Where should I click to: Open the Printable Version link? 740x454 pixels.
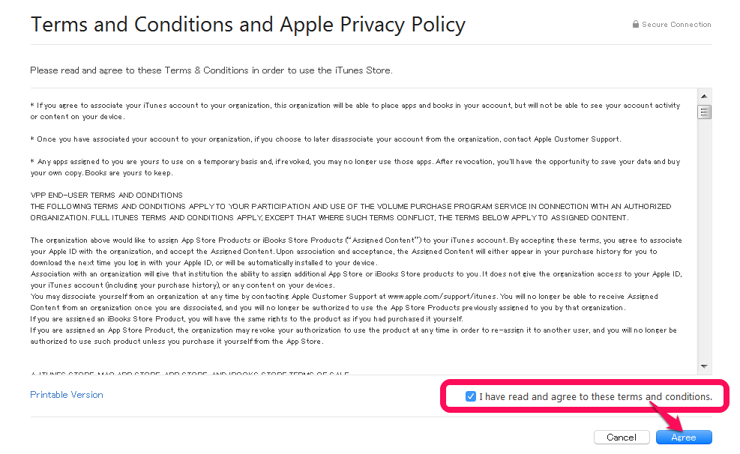pyautogui.click(x=67, y=395)
